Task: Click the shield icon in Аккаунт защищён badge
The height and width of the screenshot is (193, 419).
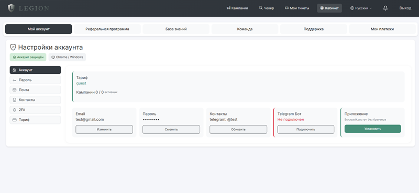Action: 15,57
